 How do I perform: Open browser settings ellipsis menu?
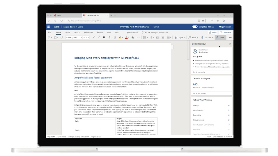click(230, 21)
